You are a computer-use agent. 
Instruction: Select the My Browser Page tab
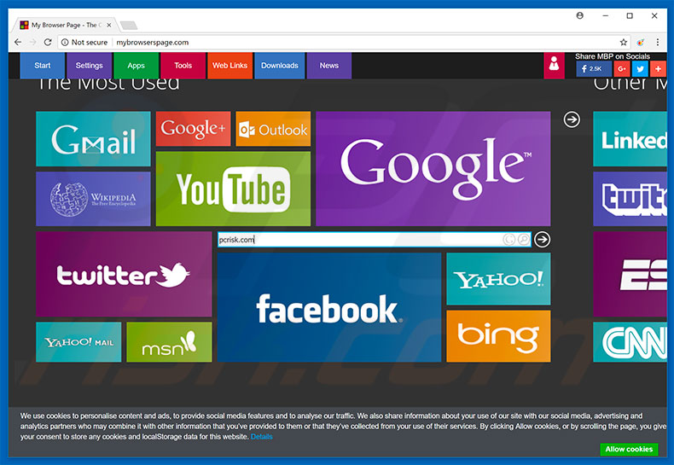click(x=64, y=25)
